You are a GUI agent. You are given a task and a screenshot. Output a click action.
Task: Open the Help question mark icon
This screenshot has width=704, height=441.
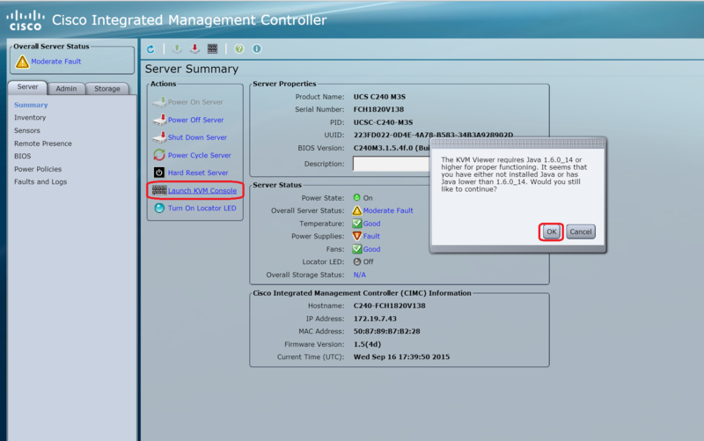(238, 48)
